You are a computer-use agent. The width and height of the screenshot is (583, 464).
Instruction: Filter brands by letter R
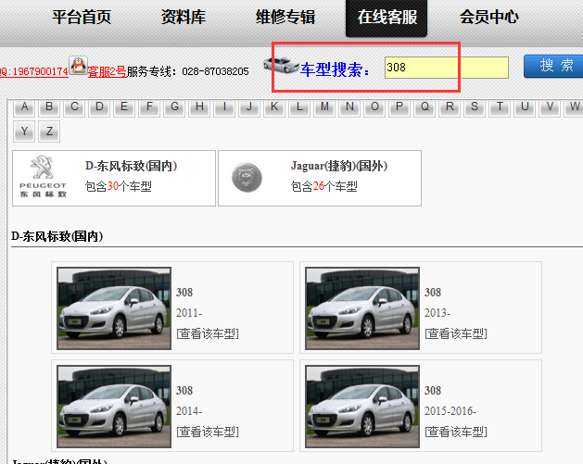pos(450,107)
